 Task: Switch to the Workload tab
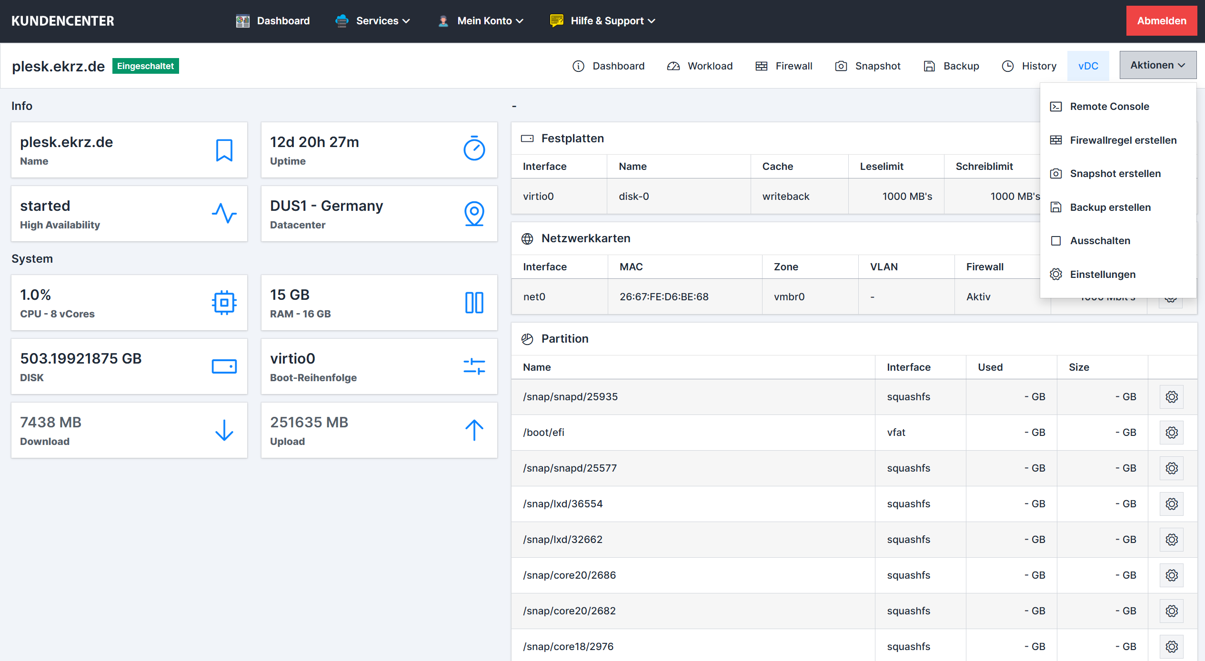[700, 66]
